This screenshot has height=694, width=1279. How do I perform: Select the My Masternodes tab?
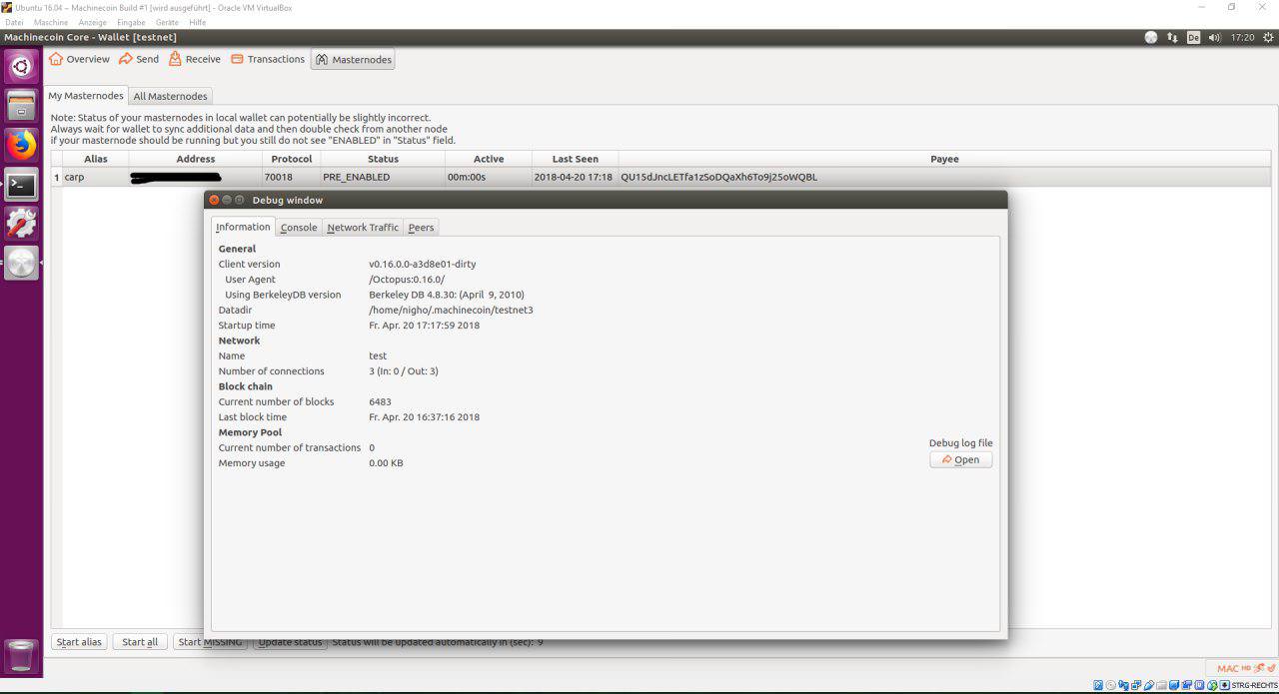(x=86, y=96)
